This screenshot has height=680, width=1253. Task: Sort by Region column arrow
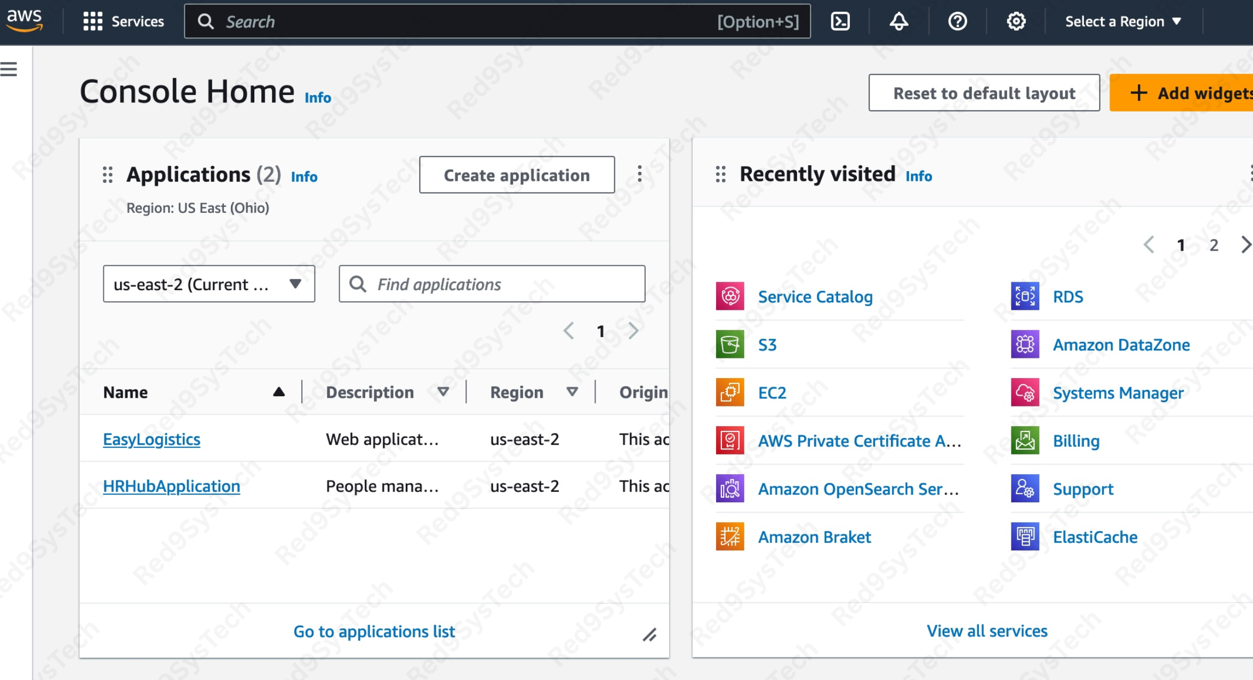click(572, 392)
